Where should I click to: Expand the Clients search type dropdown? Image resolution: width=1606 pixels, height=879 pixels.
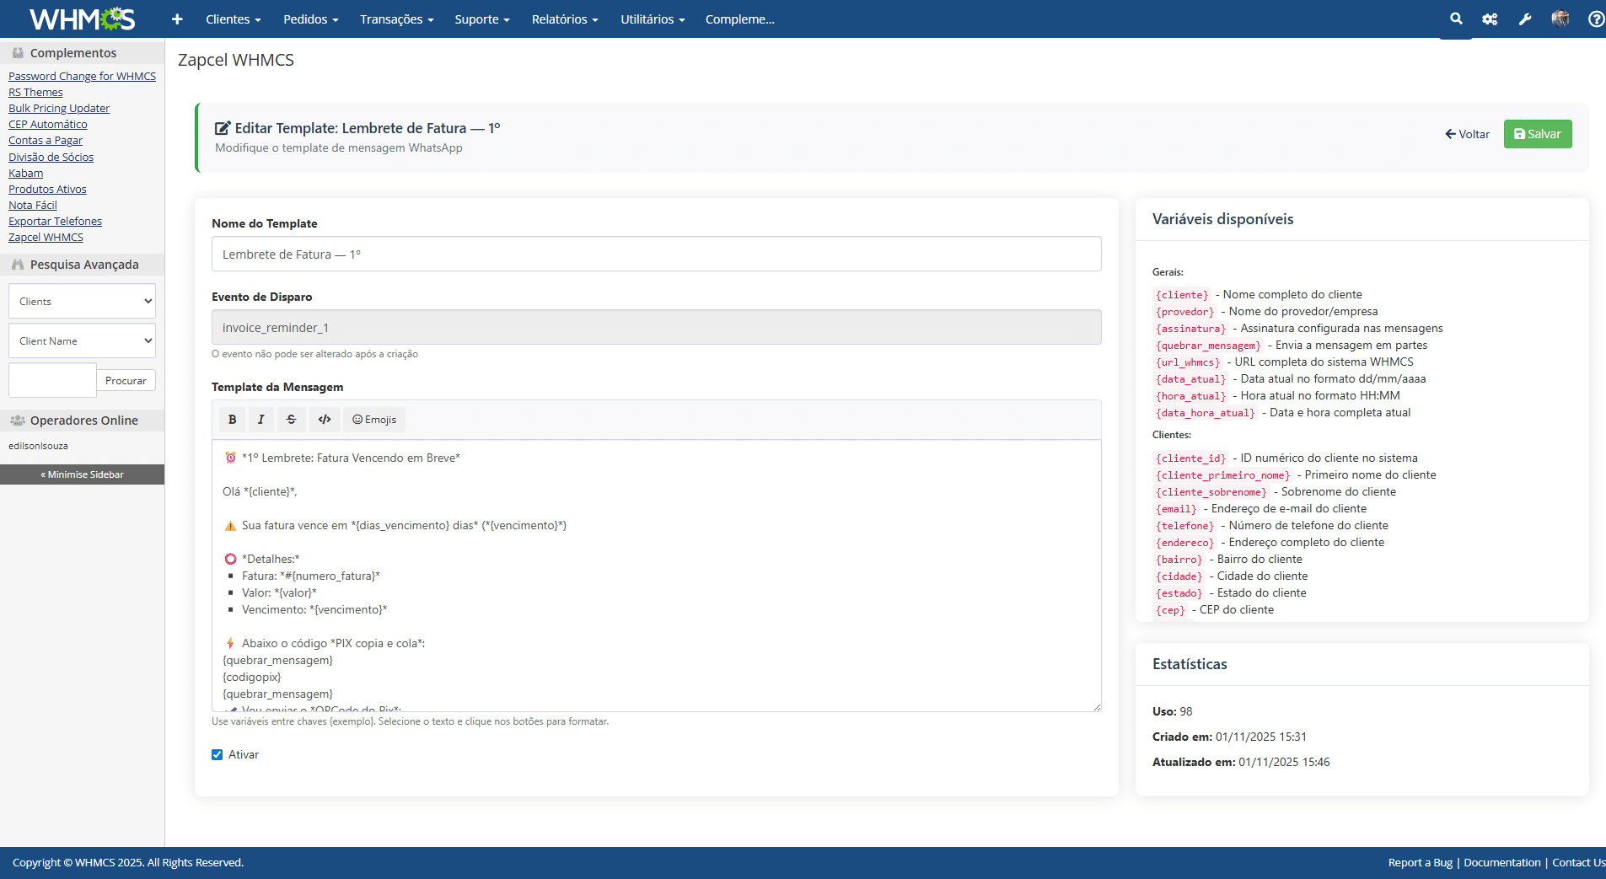click(82, 302)
